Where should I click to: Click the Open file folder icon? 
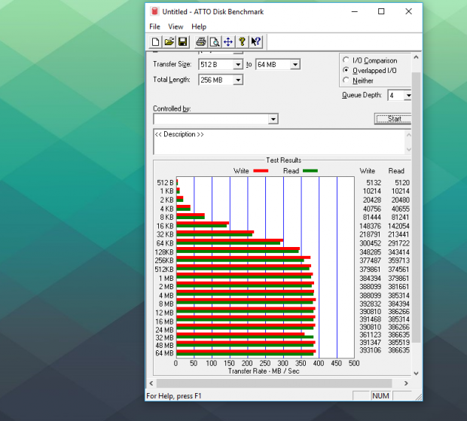[x=169, y=42]
